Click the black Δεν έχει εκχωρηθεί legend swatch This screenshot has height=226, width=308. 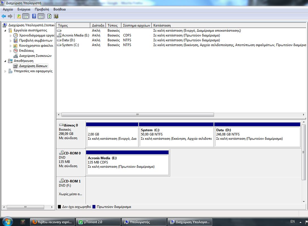coord(59,206)
